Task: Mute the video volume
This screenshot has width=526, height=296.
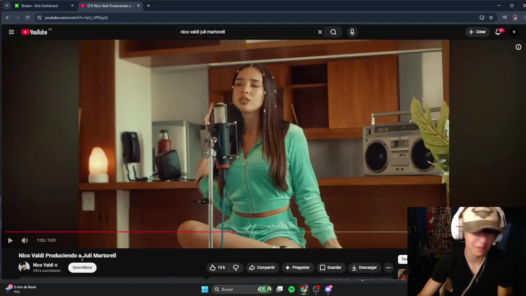Action: [x=25, y=240]
